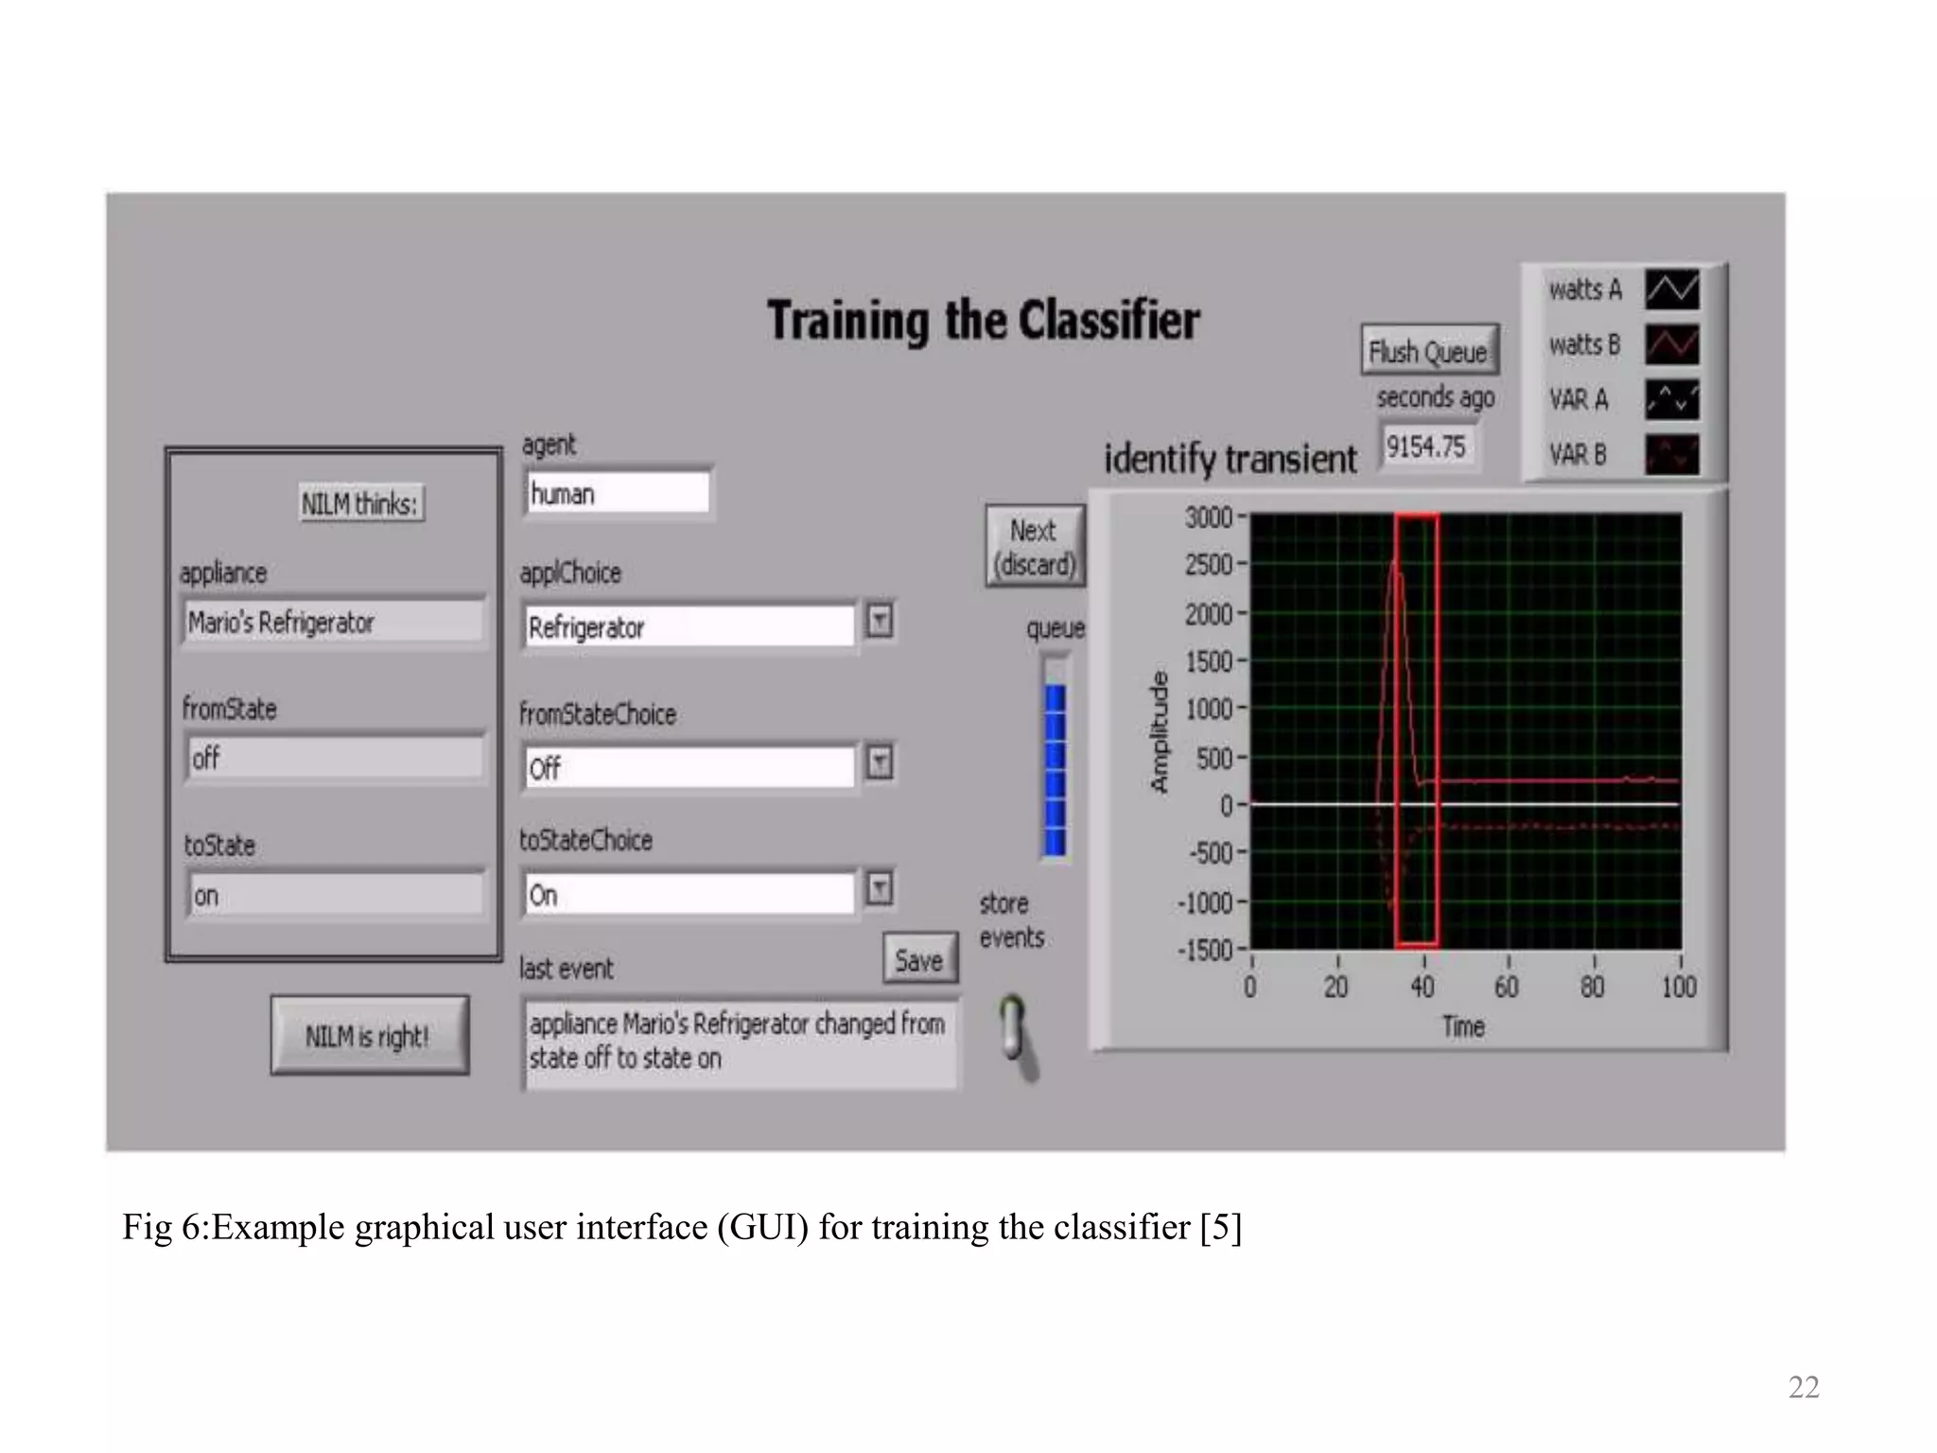Click the Amplitude axis label

click(1159, 732)
